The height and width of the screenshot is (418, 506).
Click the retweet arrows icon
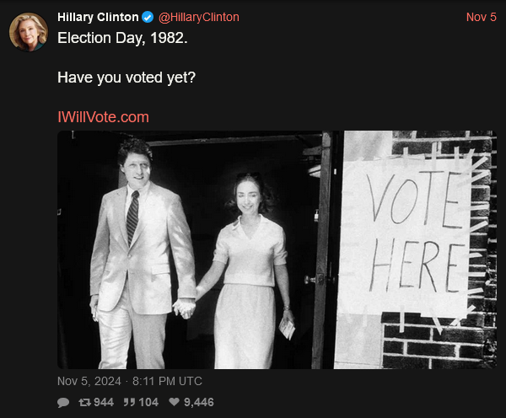[x=84, y=402]
